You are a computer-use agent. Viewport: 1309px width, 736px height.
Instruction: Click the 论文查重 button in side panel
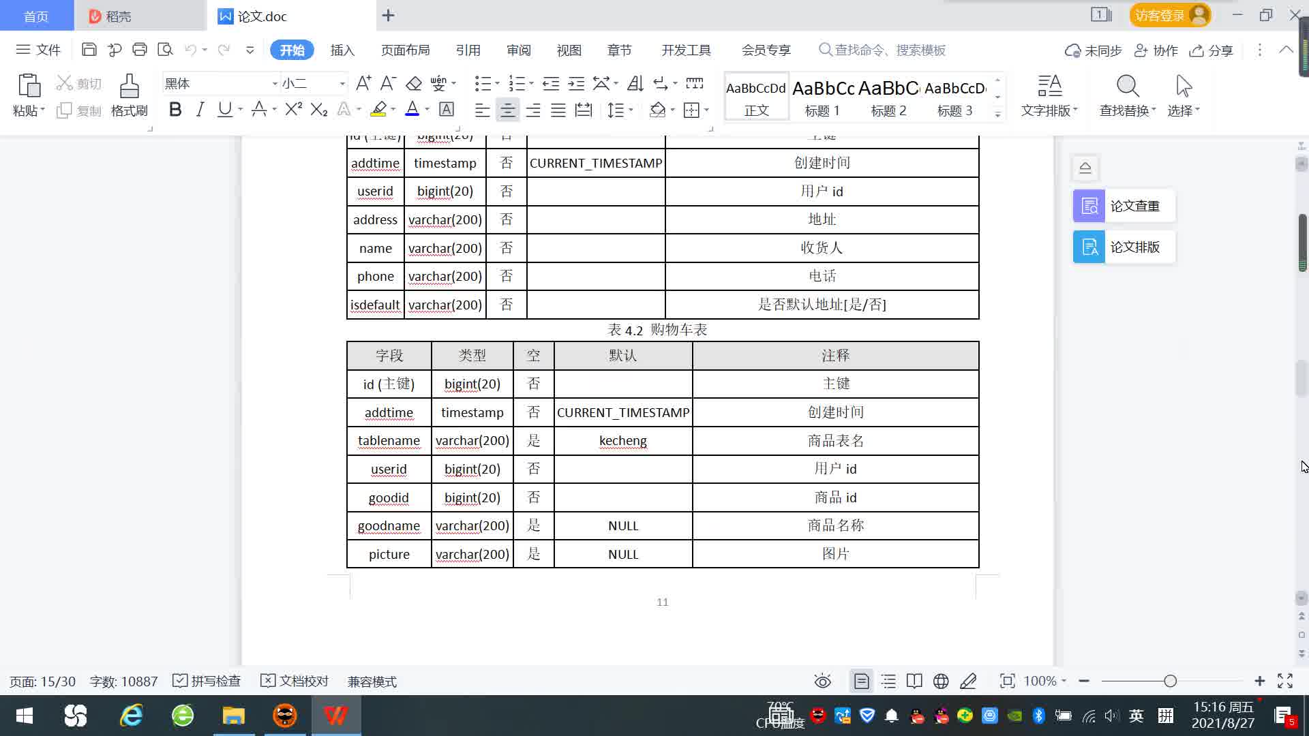click(x=1124, y=206)
